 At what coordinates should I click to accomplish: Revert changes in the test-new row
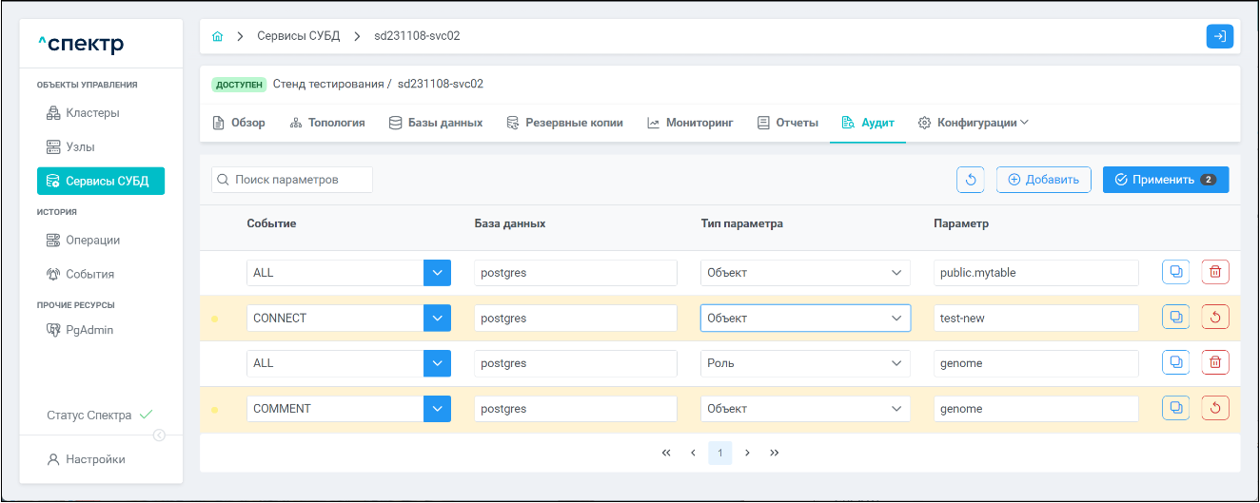point(1215,318)
